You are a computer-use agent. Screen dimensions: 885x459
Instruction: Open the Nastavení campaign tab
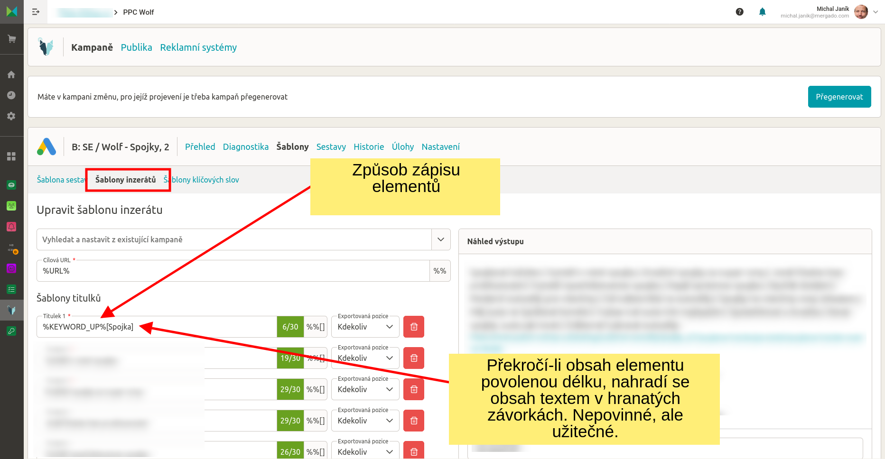coord(440,147)
